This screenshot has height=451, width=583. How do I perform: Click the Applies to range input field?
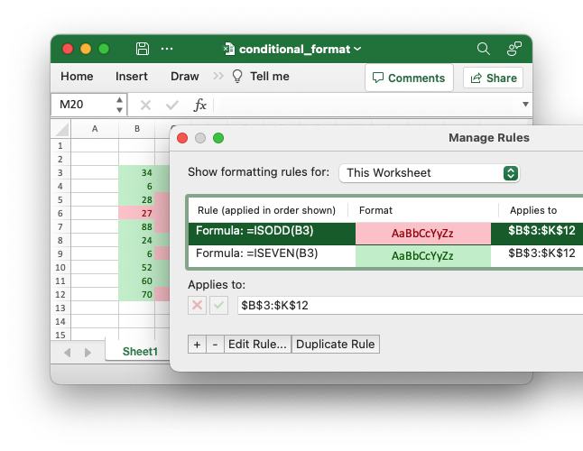(406, 306)
